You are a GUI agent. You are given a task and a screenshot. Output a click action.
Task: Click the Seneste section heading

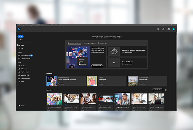point(49,90)
